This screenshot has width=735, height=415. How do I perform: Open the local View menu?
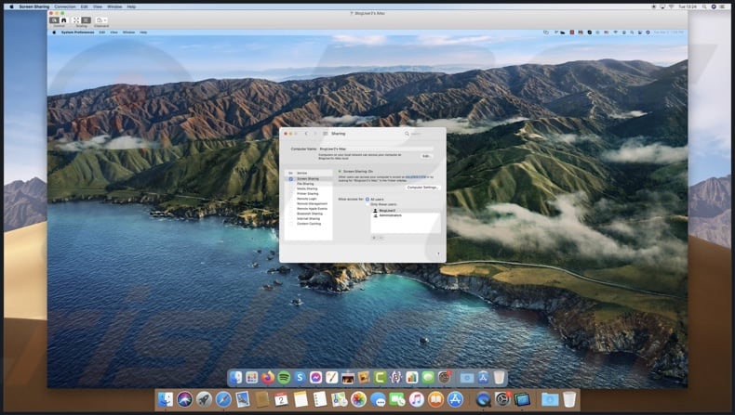point(98,6)
